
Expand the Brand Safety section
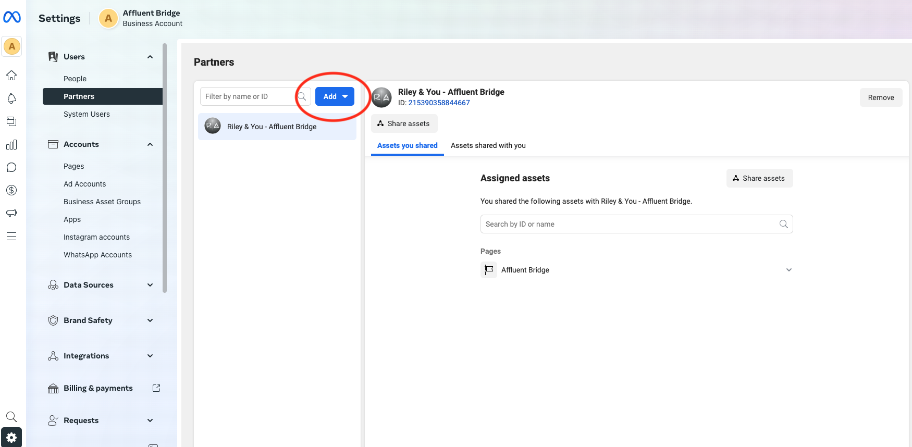click(101, 320)
